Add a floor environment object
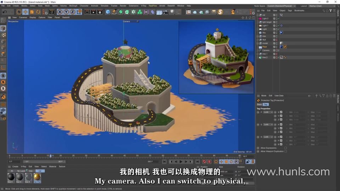Image resolution: width=340 pixels, height=191 pixels. [x=159, y=12]
